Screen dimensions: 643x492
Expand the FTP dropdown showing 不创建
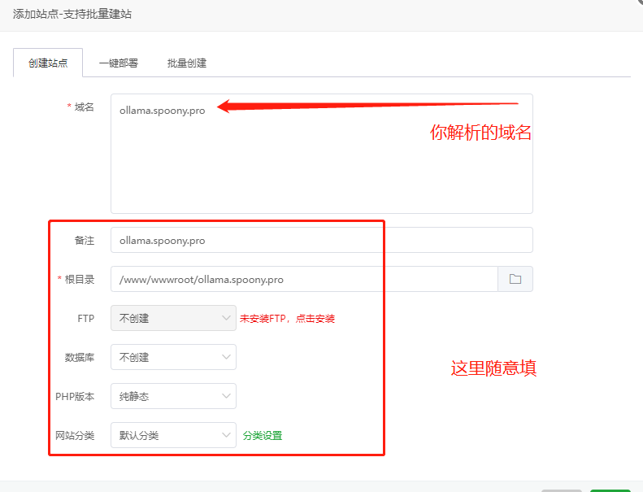pyautogui.click(x=173, y=318)
